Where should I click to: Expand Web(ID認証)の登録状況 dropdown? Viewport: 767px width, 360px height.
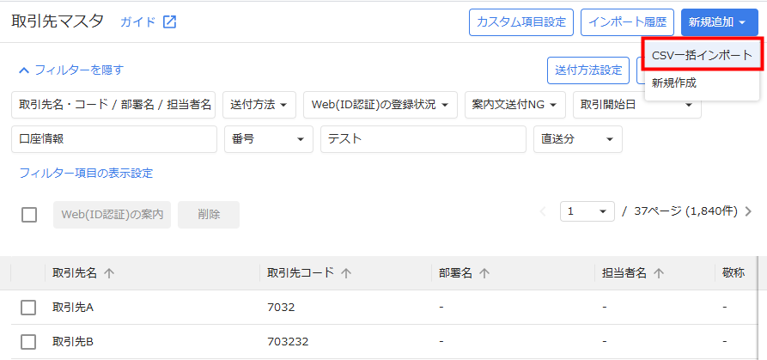pos(380,104)
